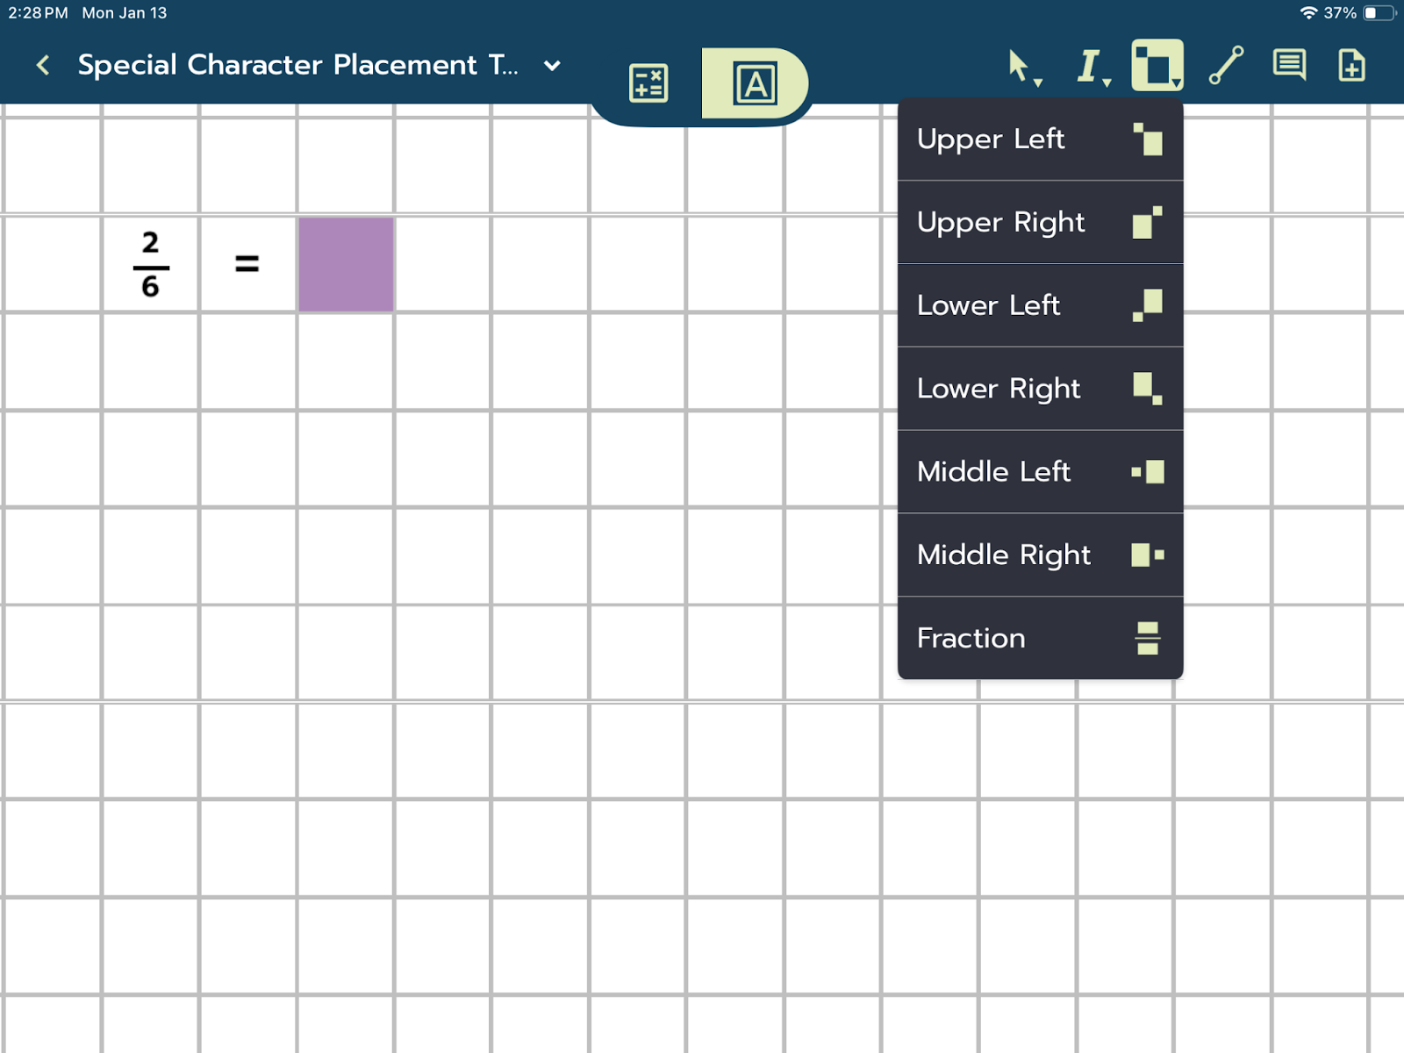
Task: Tap the purple highlighted grid cell
Action: [346, 264]
